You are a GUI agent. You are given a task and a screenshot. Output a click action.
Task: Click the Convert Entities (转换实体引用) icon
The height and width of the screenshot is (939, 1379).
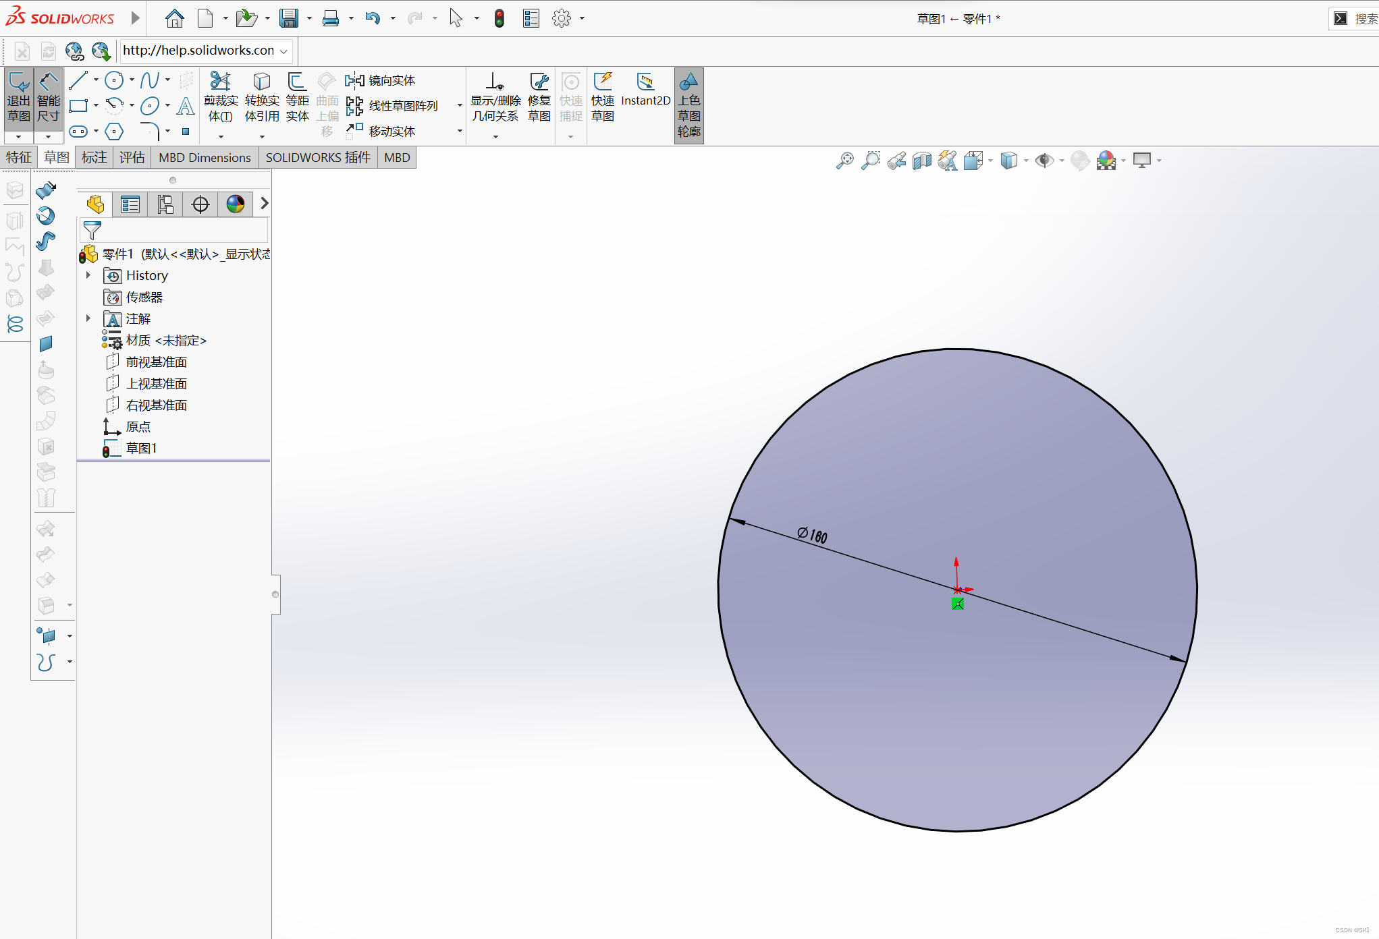(x=261, y=82)
